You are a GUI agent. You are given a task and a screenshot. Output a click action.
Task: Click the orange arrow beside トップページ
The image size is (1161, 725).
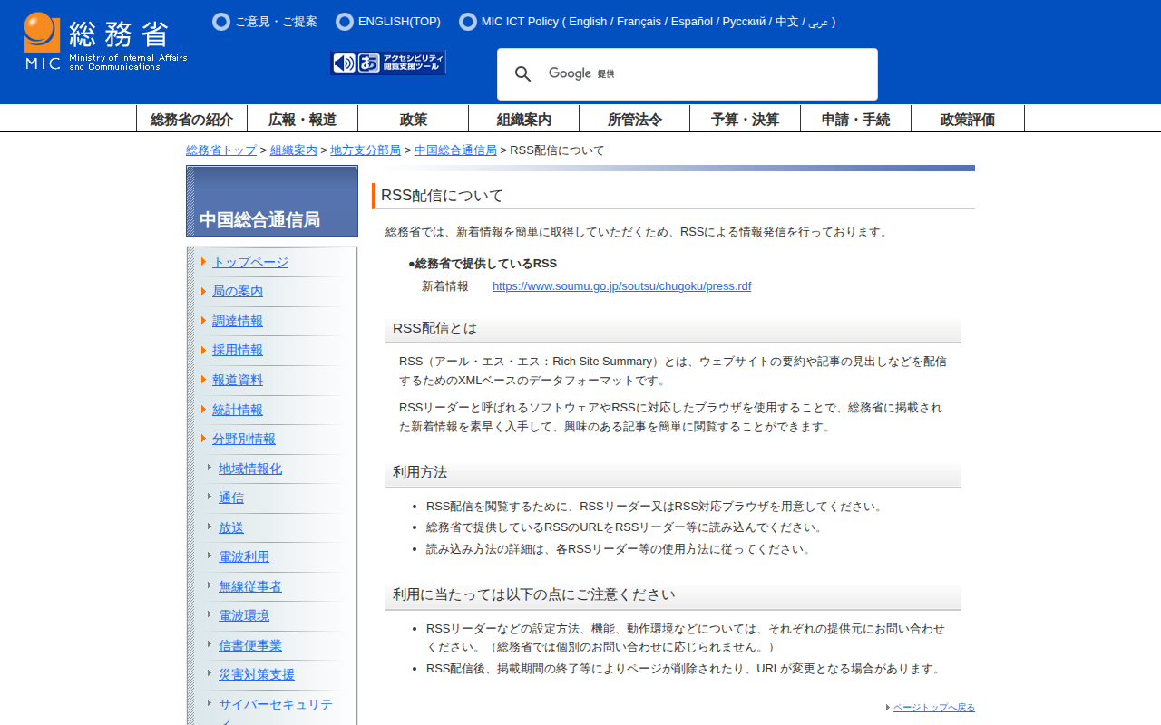pyautogui.click(x=204, y=262)
